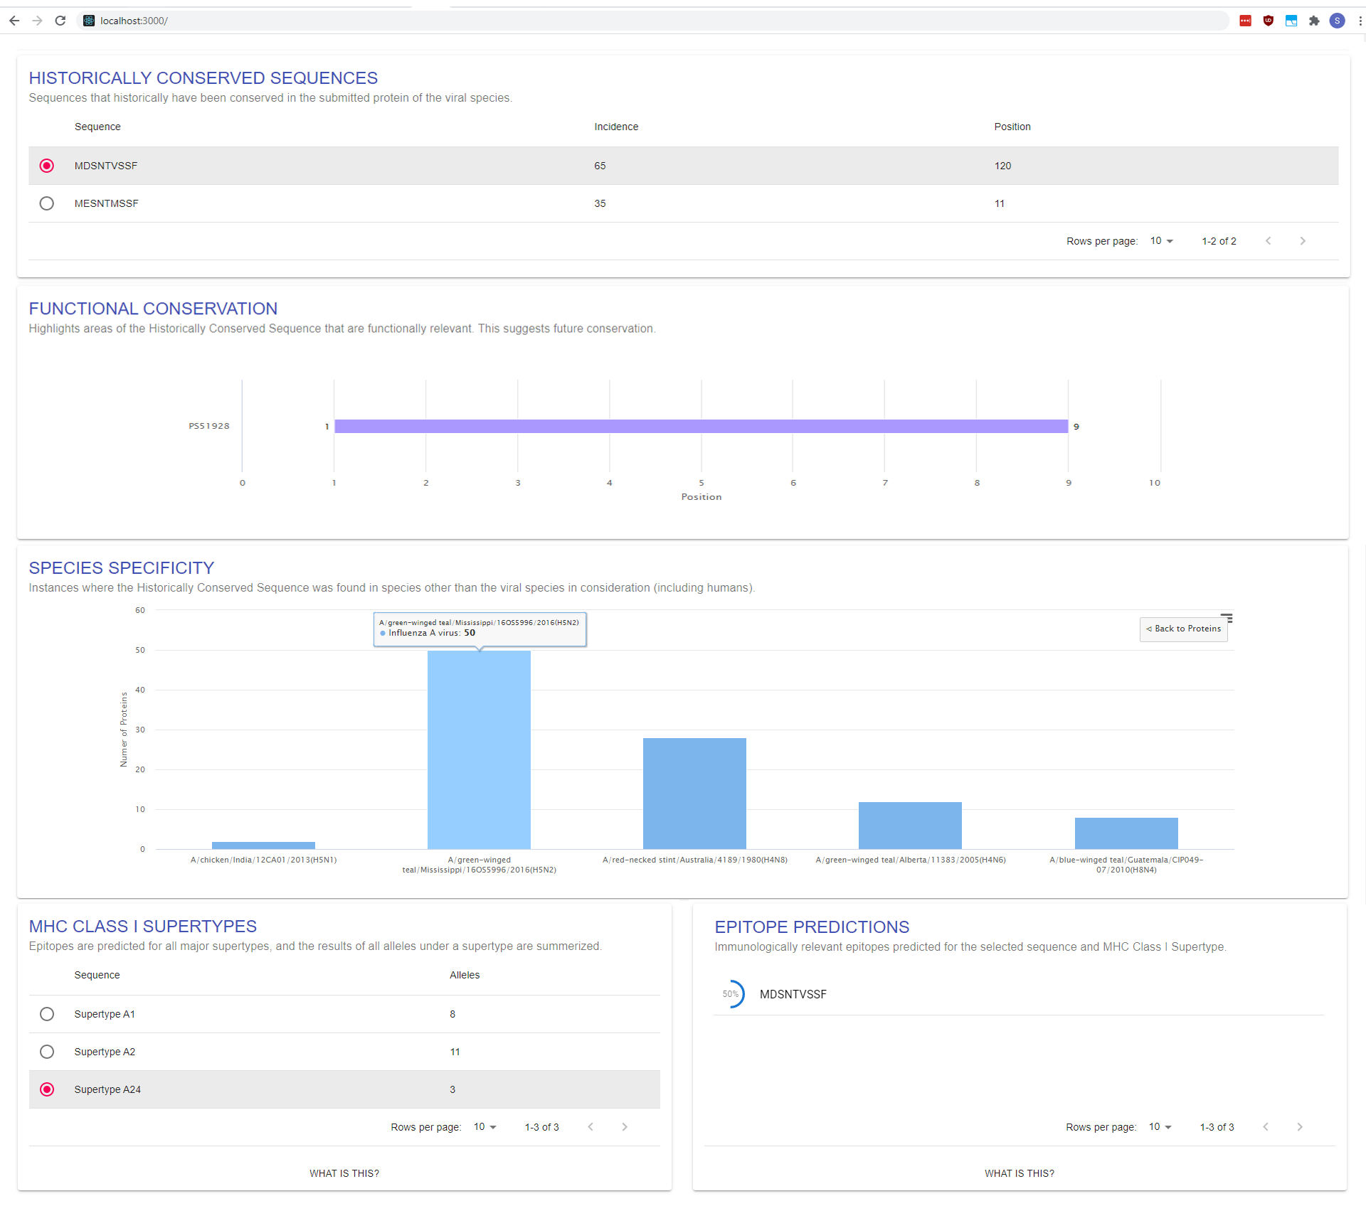Viewport: 1366px width, 1206px height.
Task: Click next page arrow in epitope predictions
Action: 1300,1127
